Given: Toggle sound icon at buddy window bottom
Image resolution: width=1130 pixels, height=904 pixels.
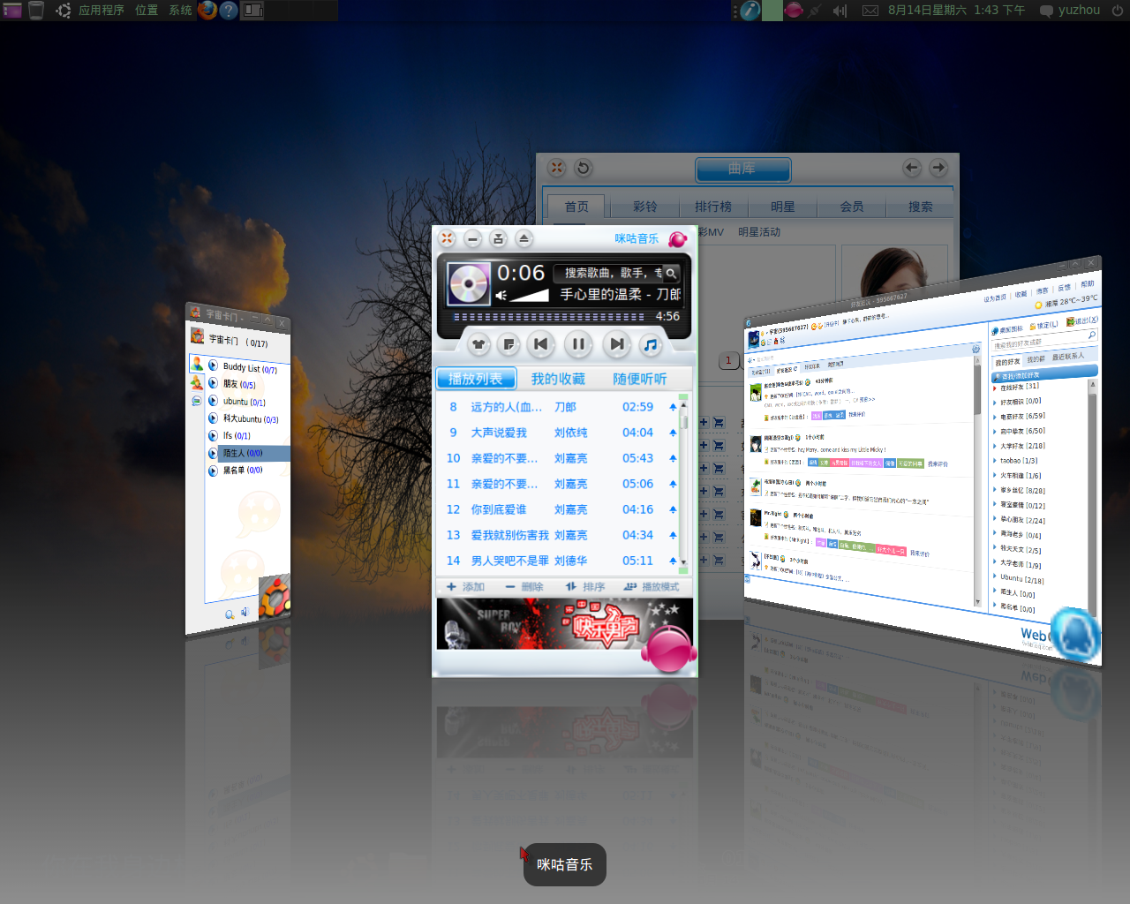Looking at the screenshot, I should tap(245, 612).
